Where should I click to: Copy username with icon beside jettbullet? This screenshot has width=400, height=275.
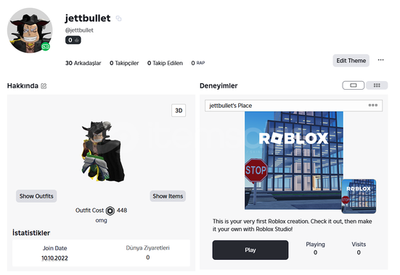point(118,18)
